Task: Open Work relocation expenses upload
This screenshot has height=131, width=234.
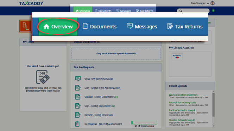Action: coord(183,95)
